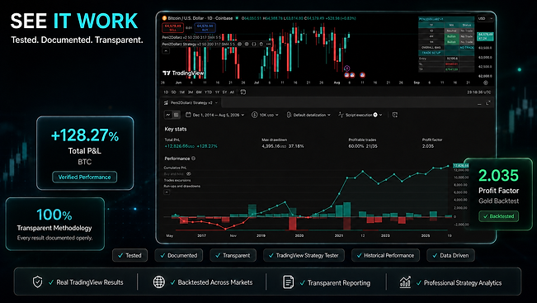
Task: Toggle the Run-ups and drawdowns series
Action: (182, 186)
